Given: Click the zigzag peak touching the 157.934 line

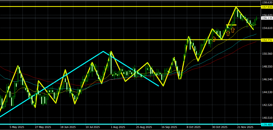Looking at the screenshot, I should click(236, 7).
